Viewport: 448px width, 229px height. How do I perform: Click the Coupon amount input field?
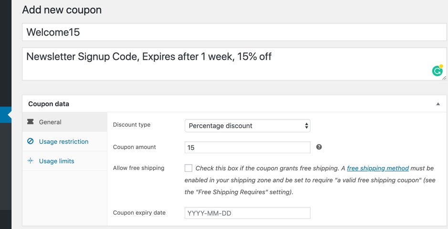pos(247,148)
